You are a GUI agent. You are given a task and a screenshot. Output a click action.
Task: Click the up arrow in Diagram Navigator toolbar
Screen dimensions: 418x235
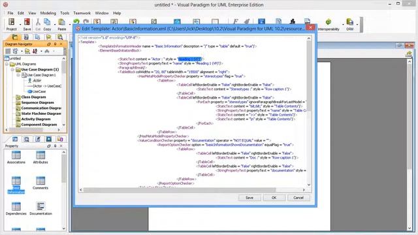pos(47,51)
